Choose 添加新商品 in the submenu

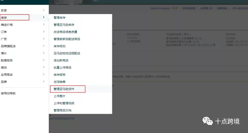(61, 60)
